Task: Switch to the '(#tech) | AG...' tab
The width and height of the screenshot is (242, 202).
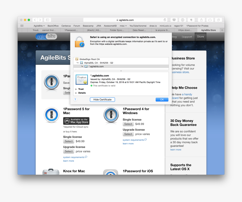Action: point(94,30)
